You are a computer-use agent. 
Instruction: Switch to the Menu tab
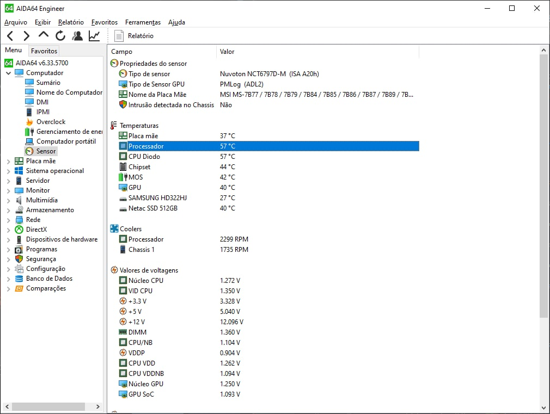tap(13, 50)
